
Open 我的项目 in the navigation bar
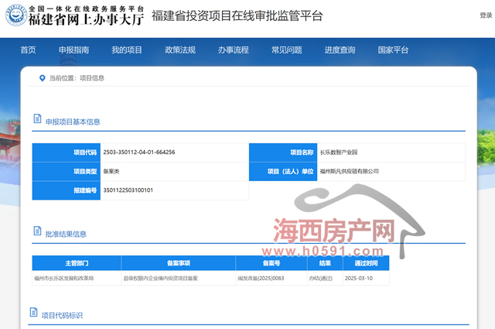[127, 50]
